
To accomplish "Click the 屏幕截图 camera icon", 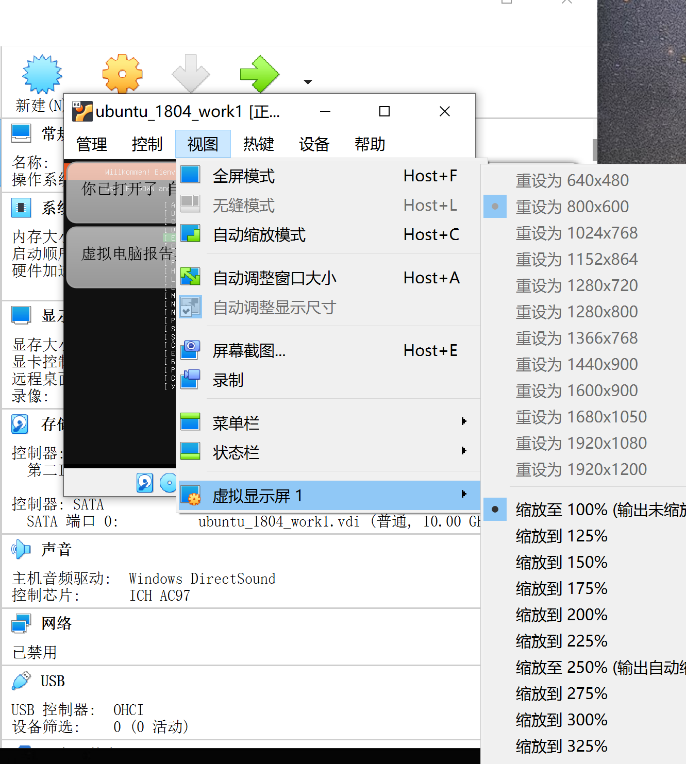I will tap(190, 349).
